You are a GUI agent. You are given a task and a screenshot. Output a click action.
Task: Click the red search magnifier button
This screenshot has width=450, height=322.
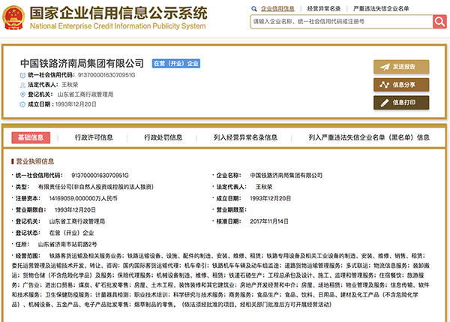coord(439,22)
